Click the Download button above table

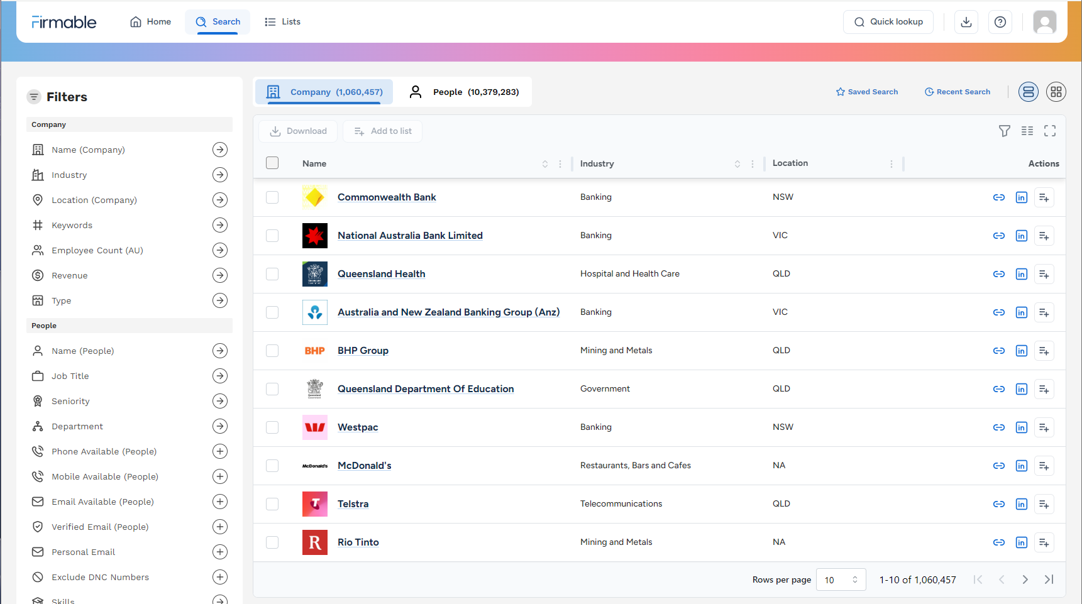click(x=298, y=131)
